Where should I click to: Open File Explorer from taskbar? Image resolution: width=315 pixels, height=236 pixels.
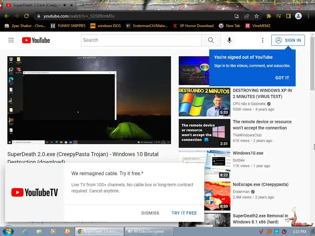point(39,231)
